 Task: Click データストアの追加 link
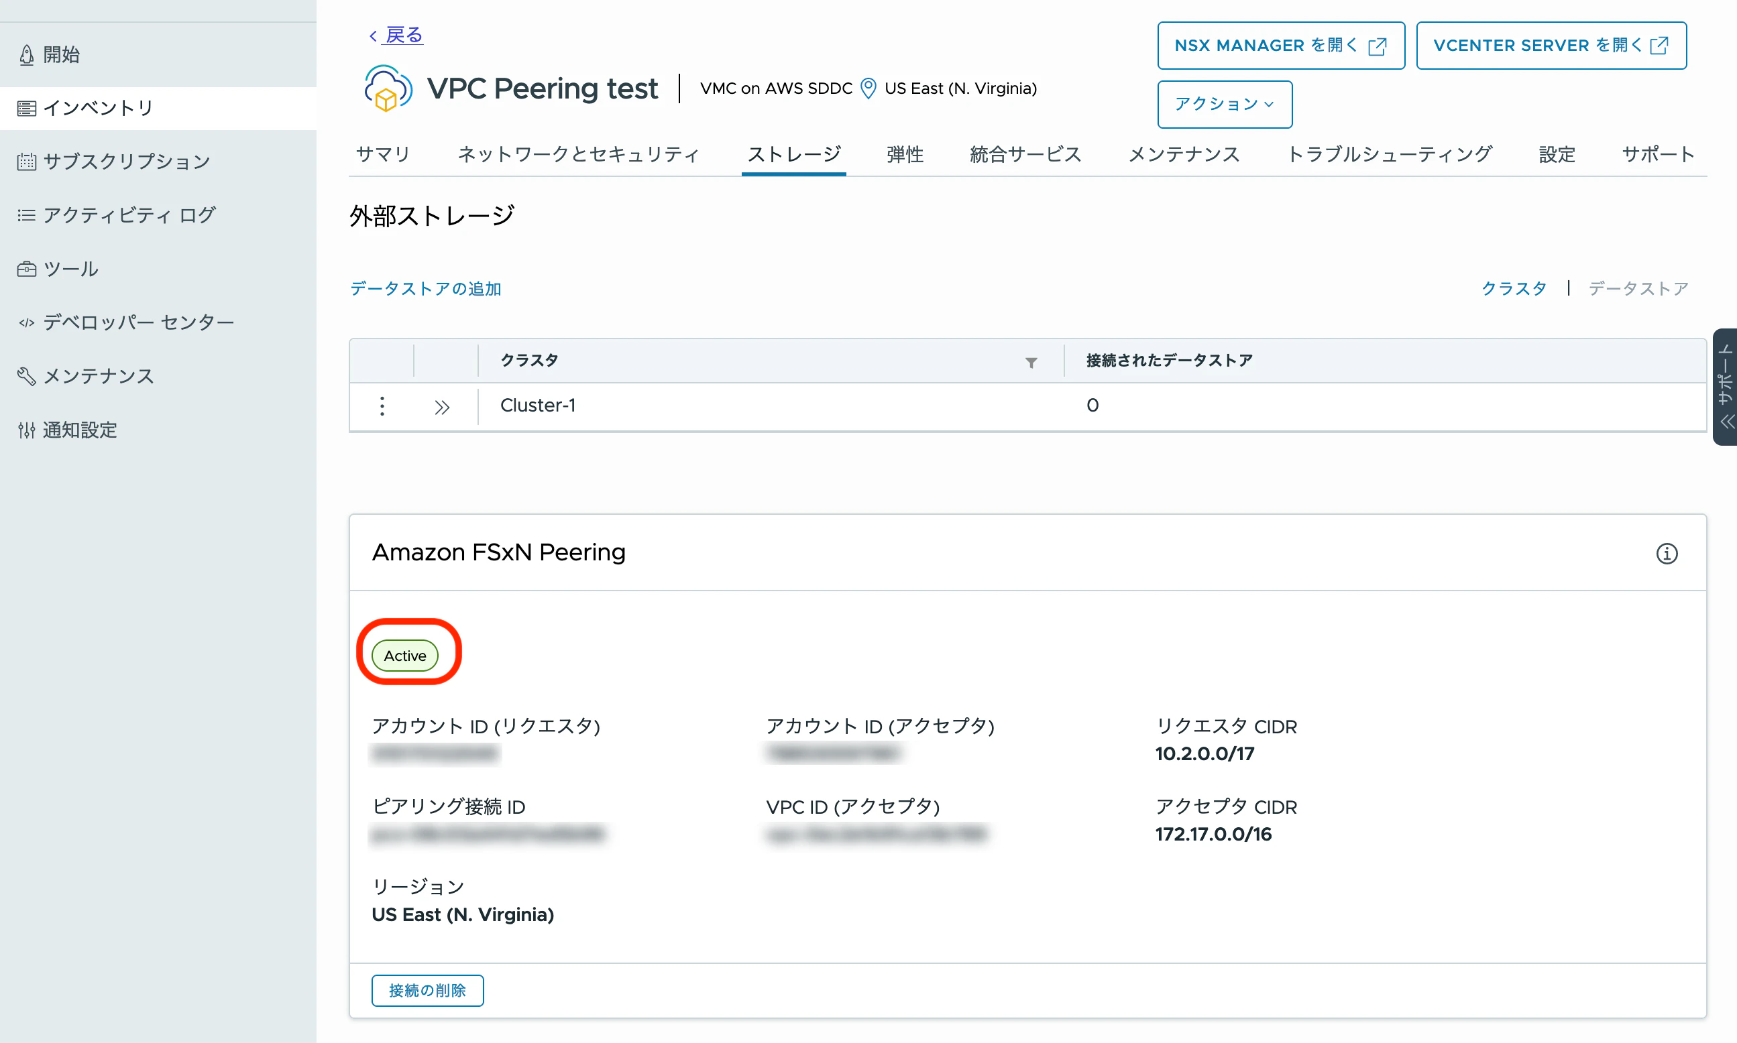click(x=425, y=289)
